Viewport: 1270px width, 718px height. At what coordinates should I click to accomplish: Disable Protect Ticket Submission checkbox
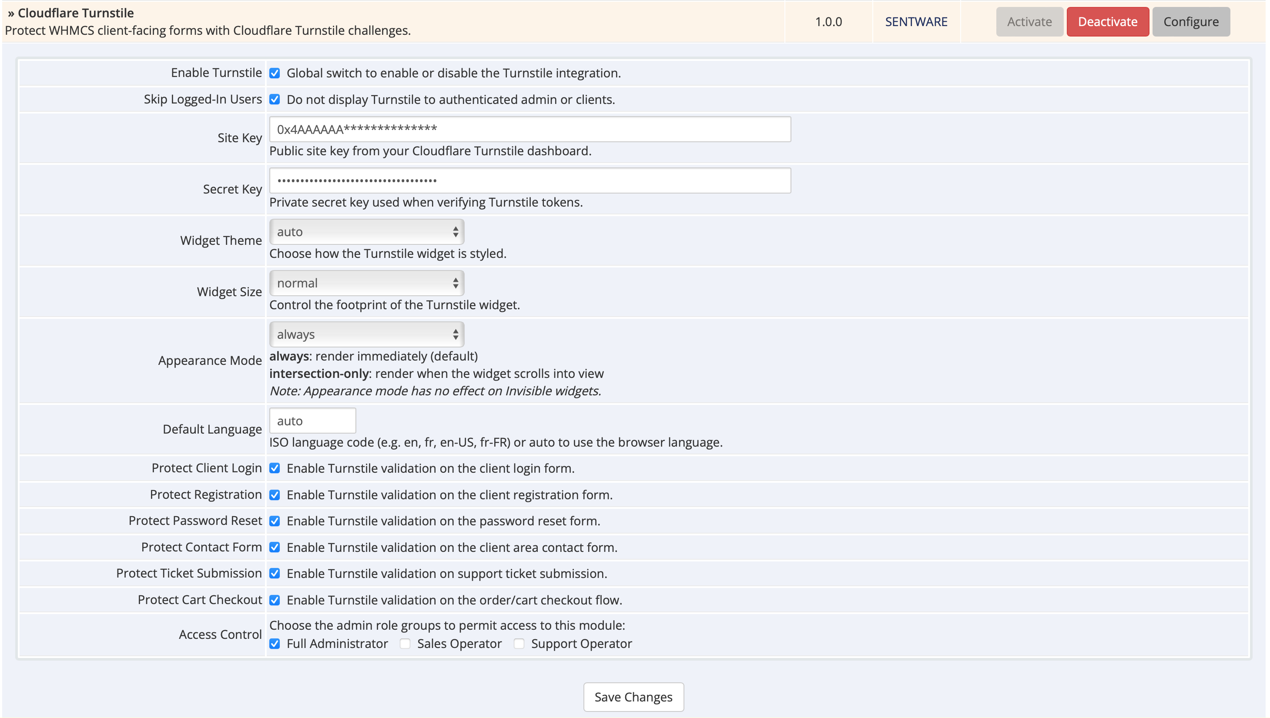275,574
